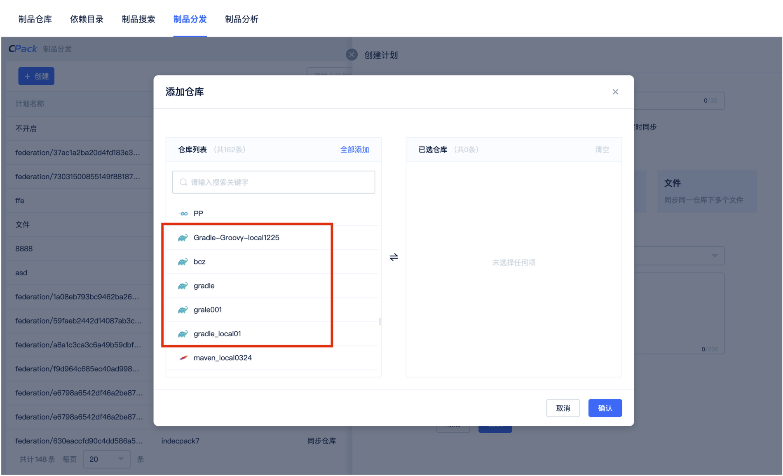Viewport: 783px width, 476px height.
Task: Click the transfer arrows icon between lists
Action: (x=394, y=257)
